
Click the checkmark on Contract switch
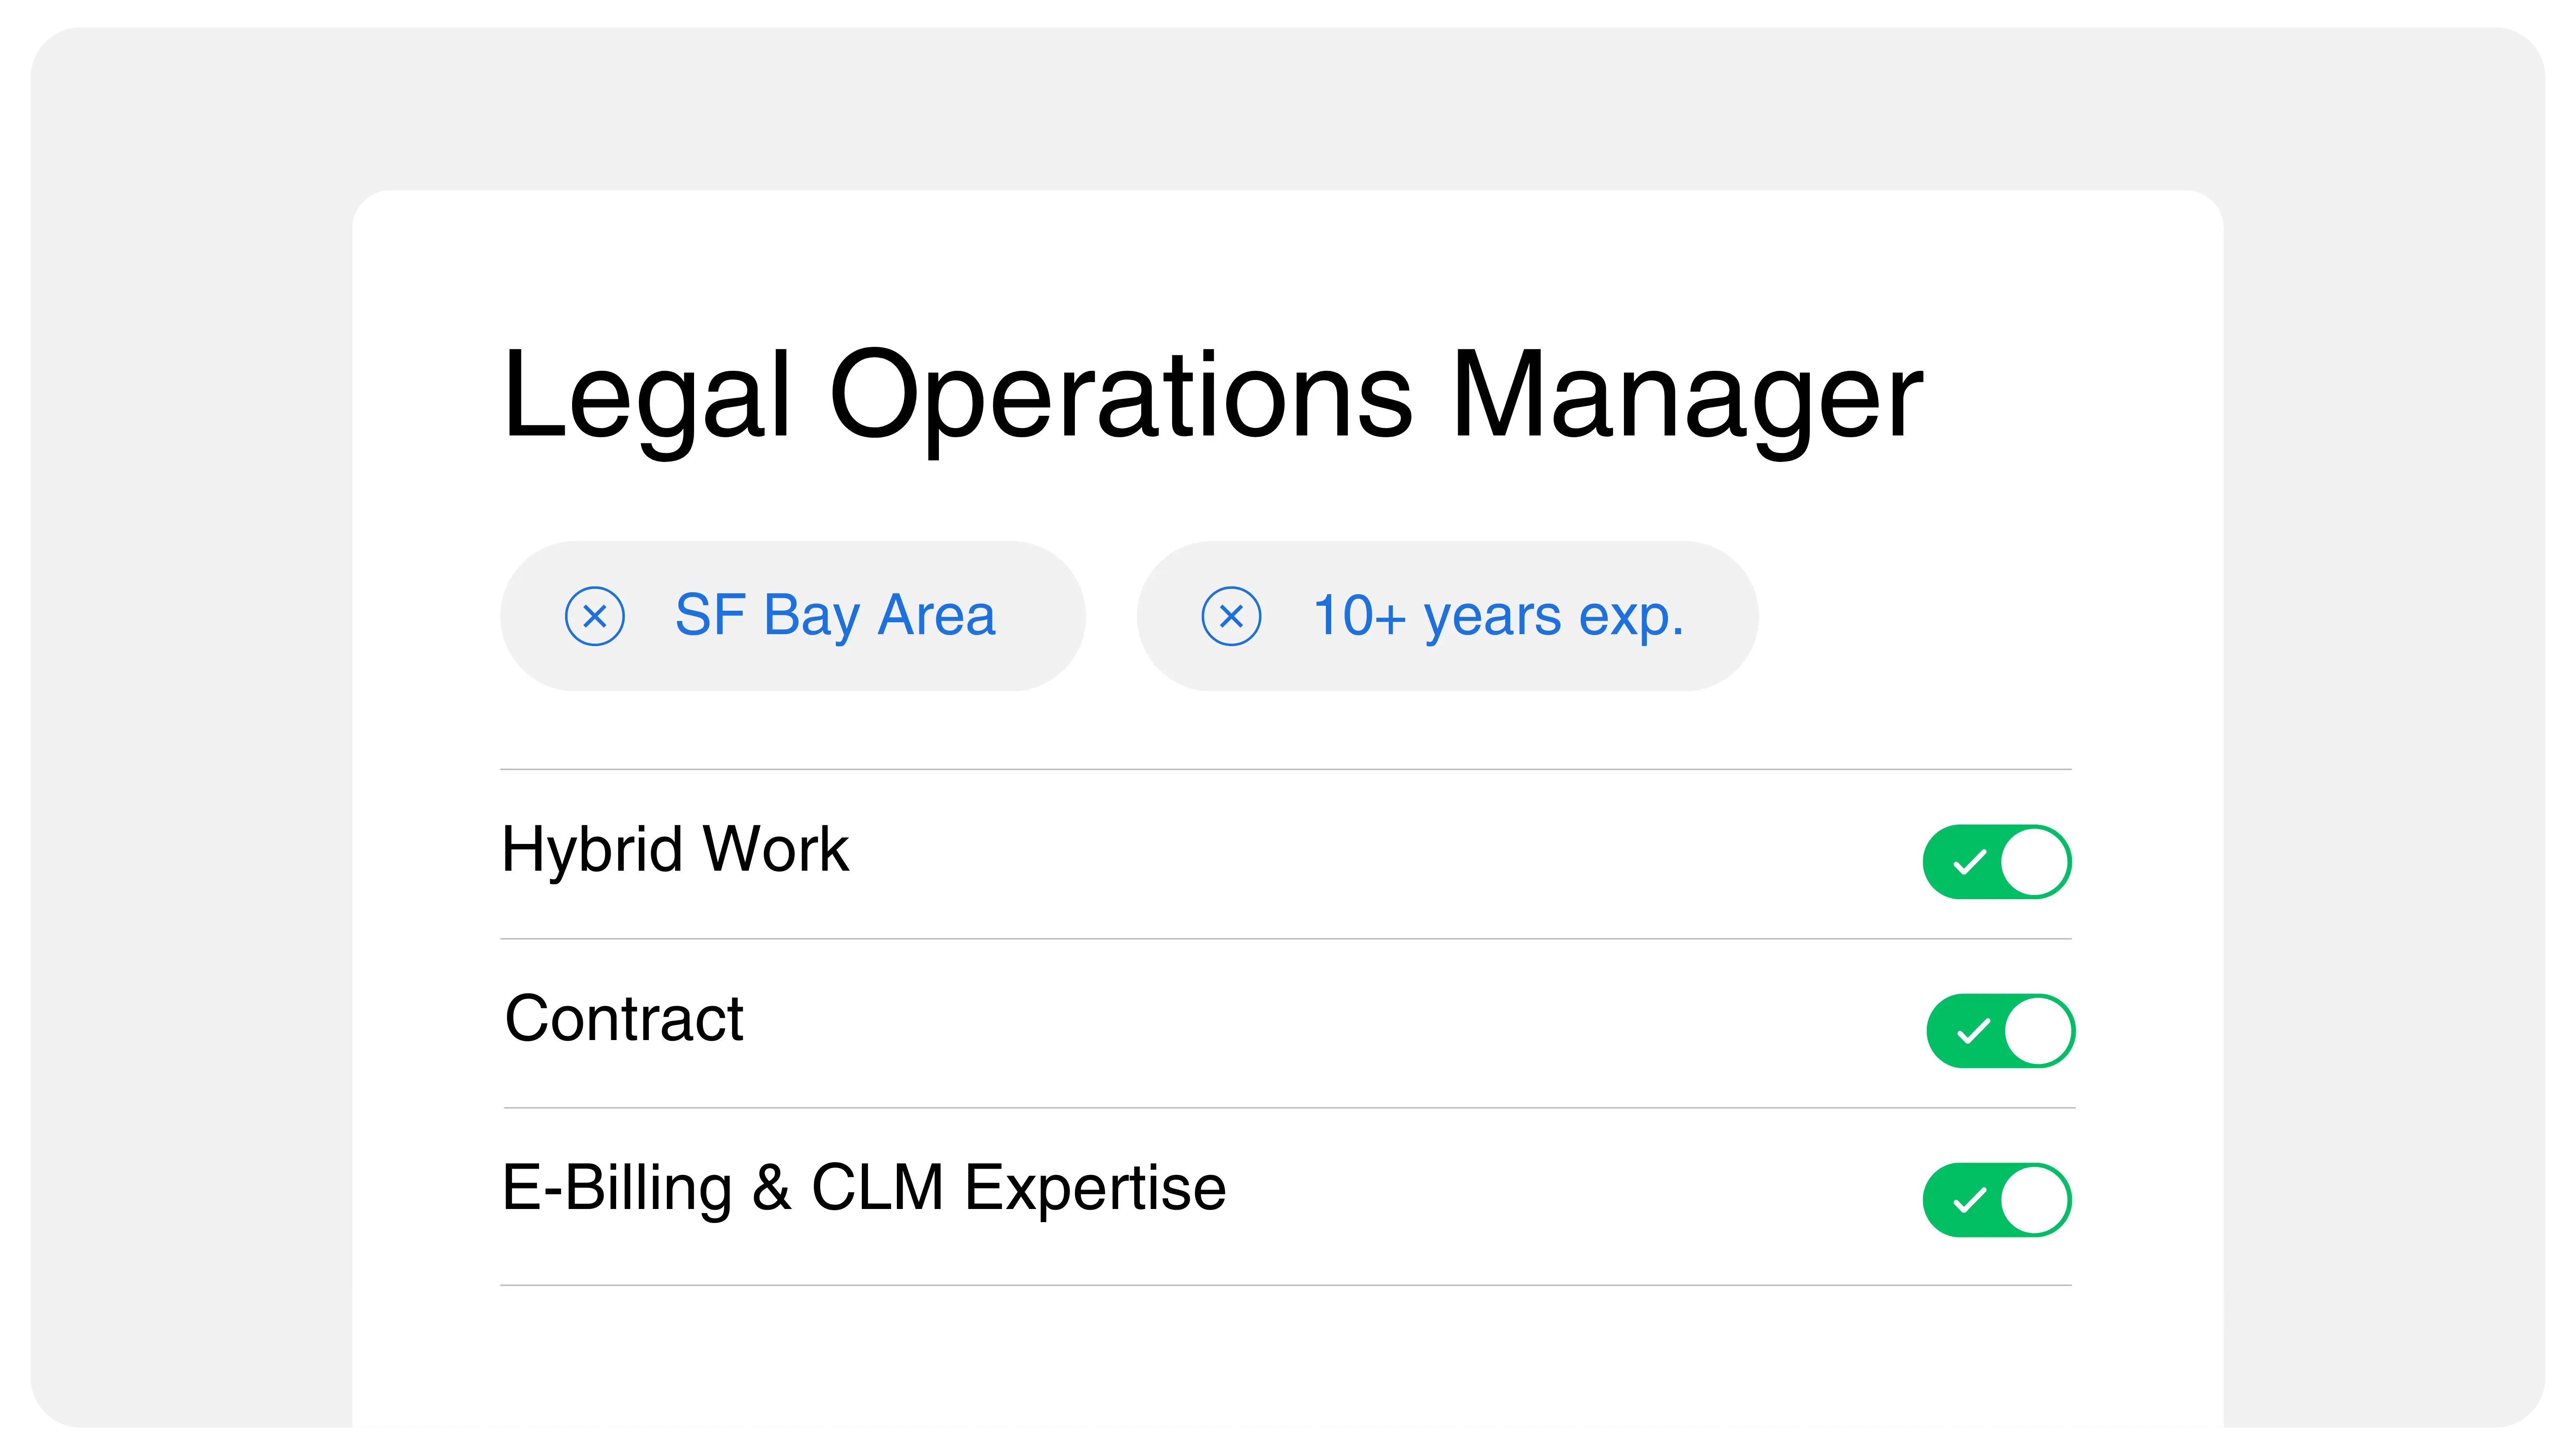point(1973,1031)
